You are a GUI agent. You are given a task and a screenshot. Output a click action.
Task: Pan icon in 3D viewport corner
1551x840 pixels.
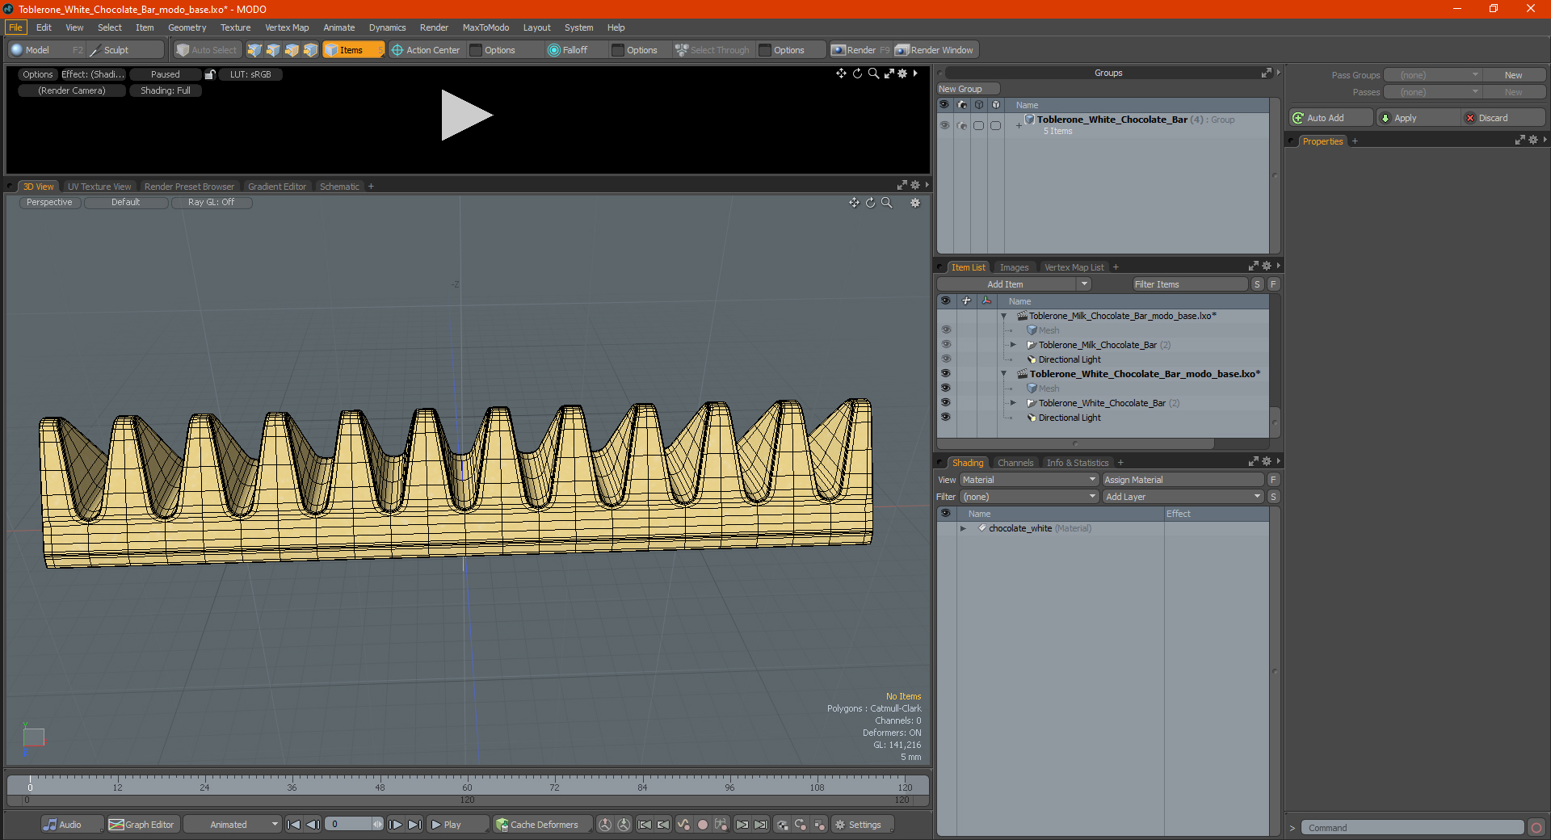tap(854, 203)
